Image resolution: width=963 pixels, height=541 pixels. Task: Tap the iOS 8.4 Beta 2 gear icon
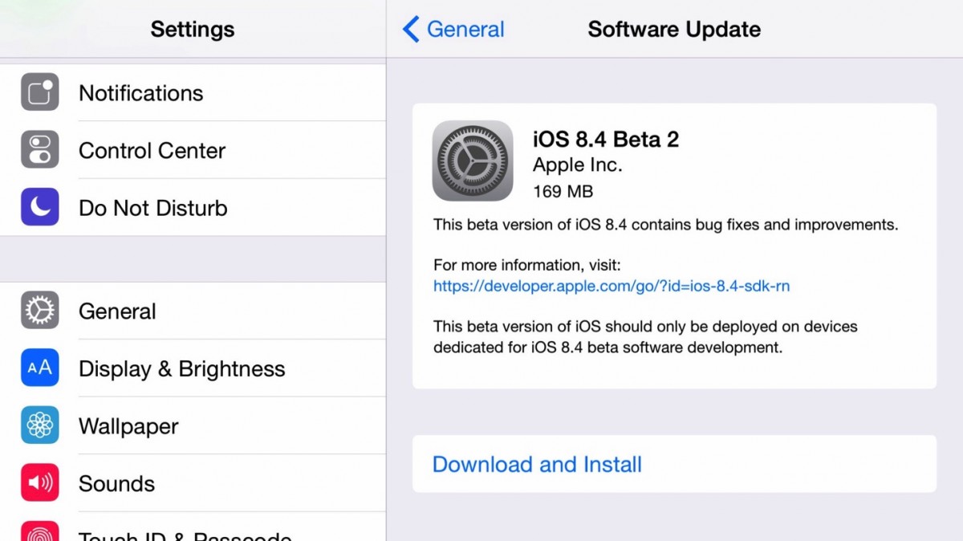[473, 161]
